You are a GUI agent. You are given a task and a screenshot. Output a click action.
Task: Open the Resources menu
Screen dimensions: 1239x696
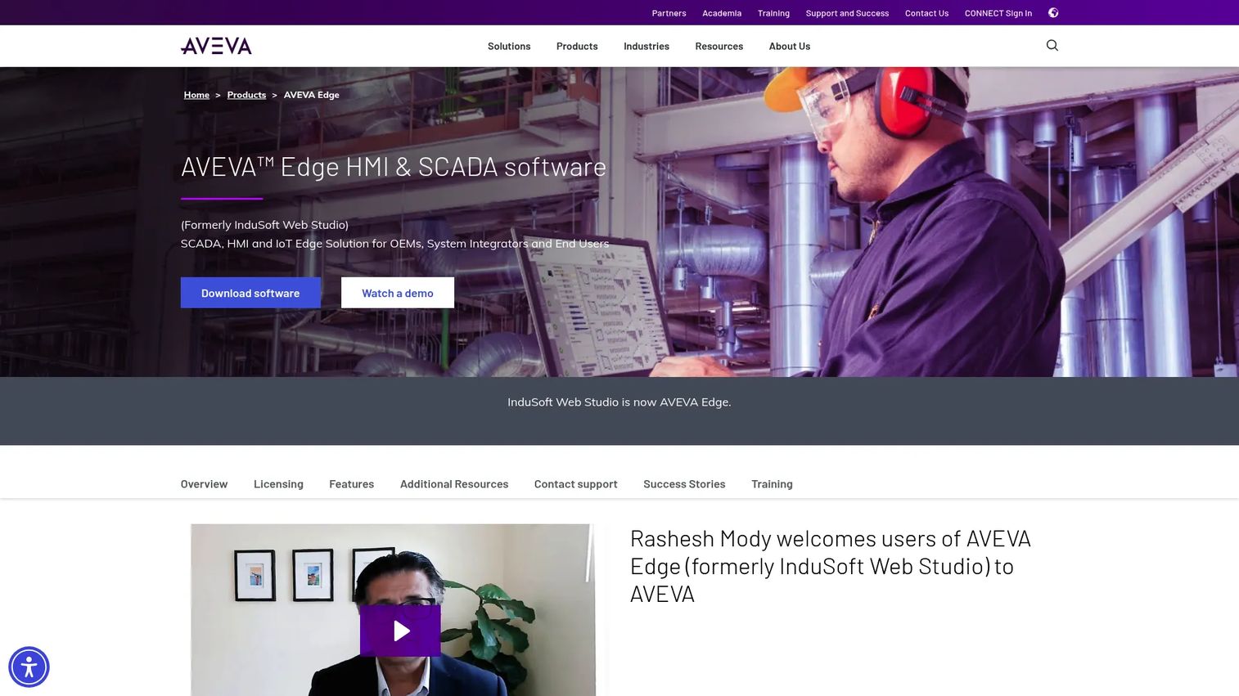click(x=719, y=47)
